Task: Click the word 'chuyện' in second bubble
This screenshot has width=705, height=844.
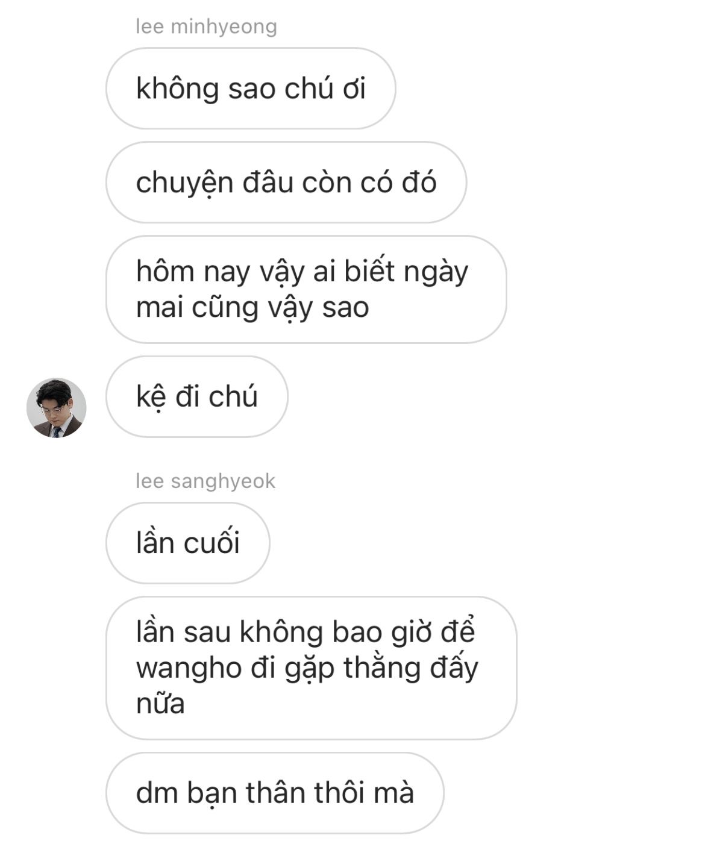Action: [x=184, y=183]
